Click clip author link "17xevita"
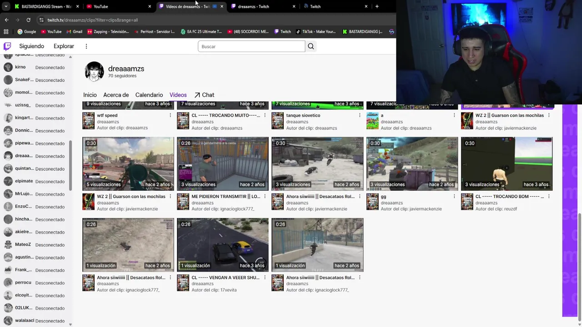Screen dimensions: 582x327 [x=228, y=290]
